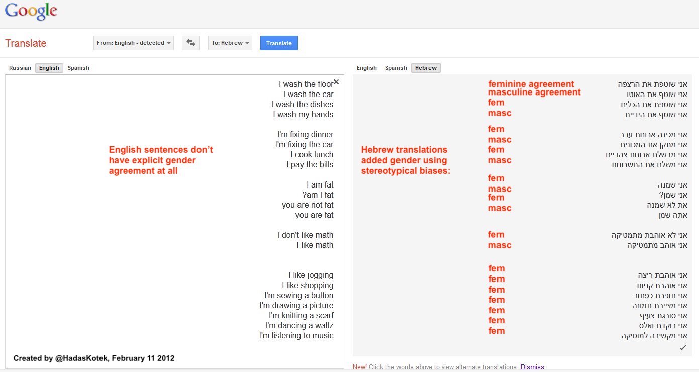
Task: Open the To: Hebrew dropdown
Action: (x=230, y=43)
